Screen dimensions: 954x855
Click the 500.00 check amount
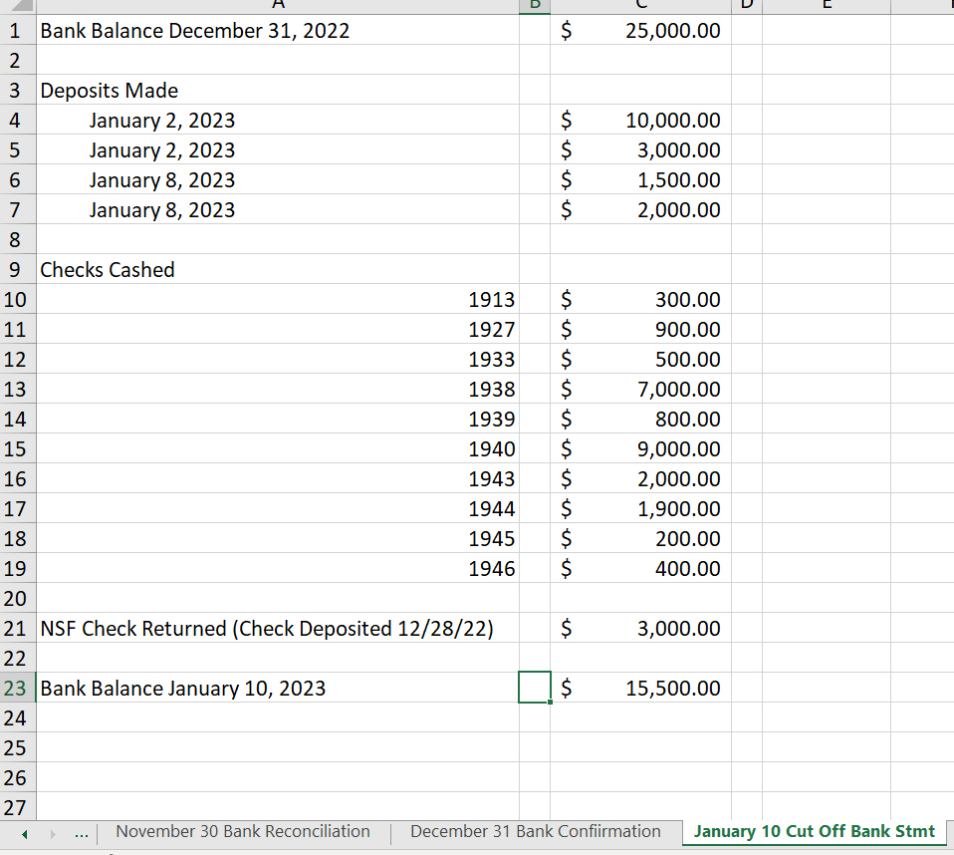640,359
